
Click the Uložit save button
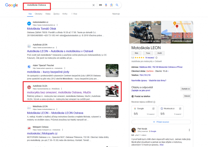pyautogui.click(x=160, y=53)
